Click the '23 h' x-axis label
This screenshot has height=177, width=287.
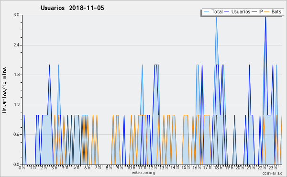click(272, 167)
